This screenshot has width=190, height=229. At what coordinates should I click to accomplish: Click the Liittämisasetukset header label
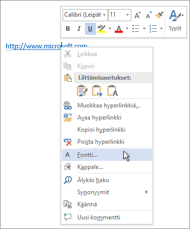click(105, 78)
